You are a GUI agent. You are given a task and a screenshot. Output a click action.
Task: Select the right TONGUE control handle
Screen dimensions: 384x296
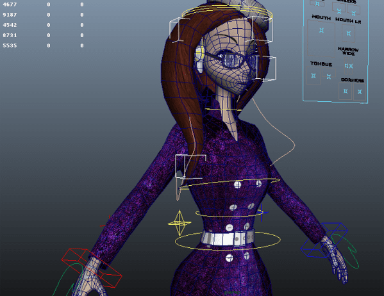click(329, 77)
